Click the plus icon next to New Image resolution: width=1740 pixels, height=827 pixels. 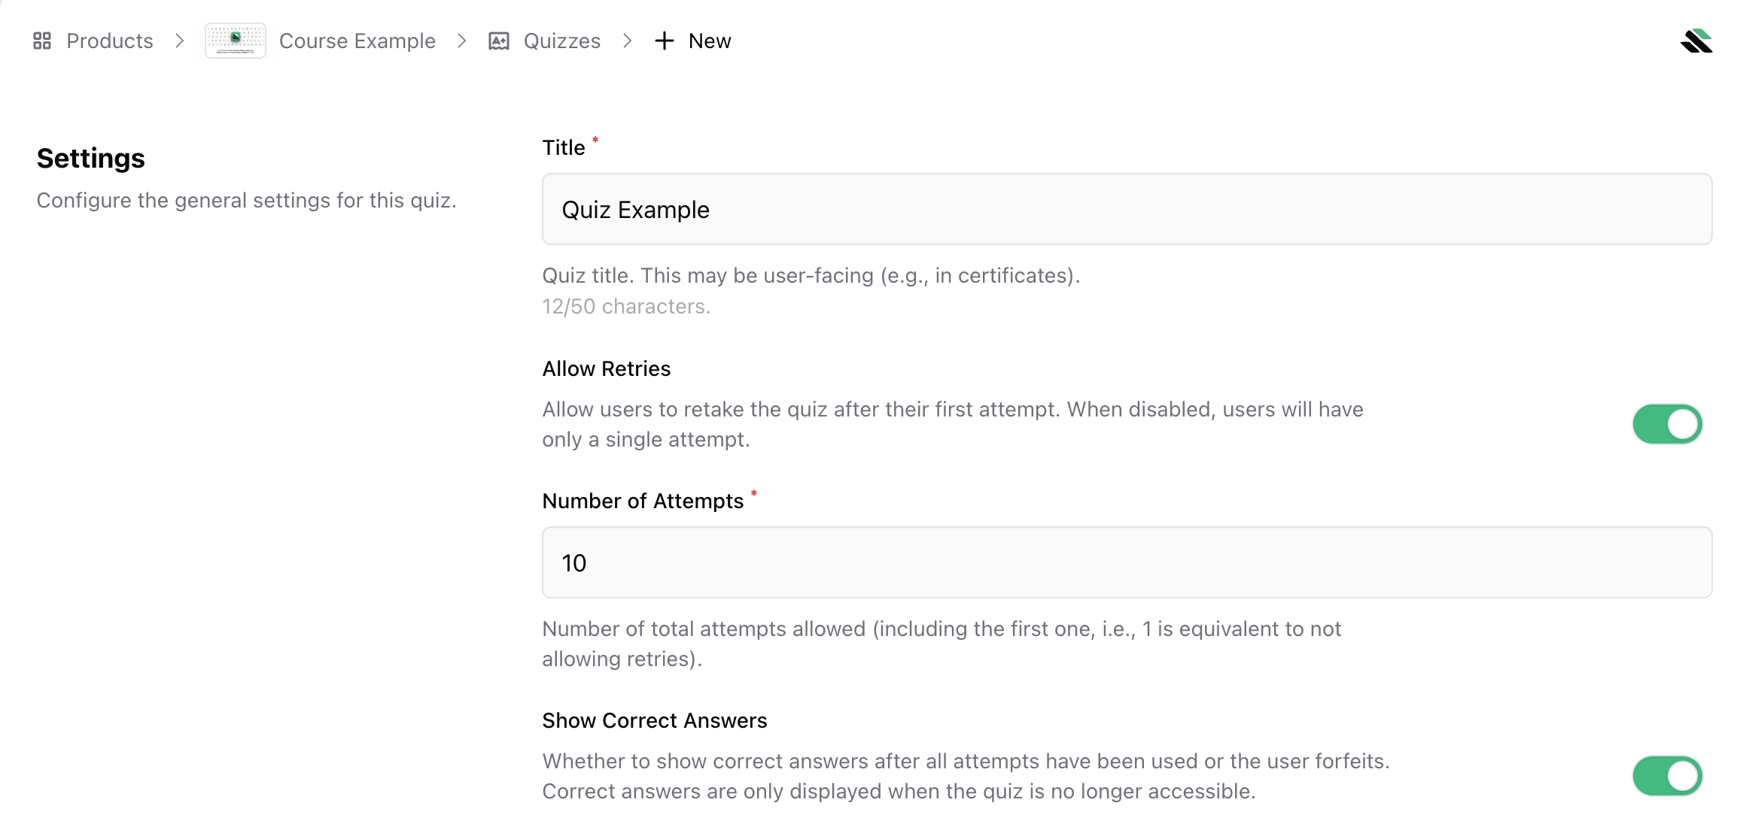[664, 41]
